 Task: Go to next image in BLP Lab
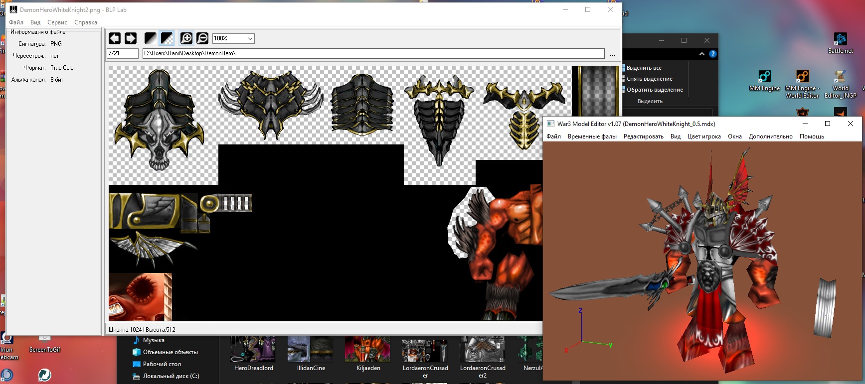click(131, 38)
